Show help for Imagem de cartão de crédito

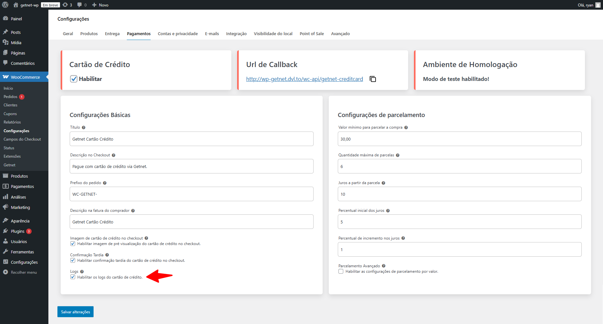pos(146,238)
